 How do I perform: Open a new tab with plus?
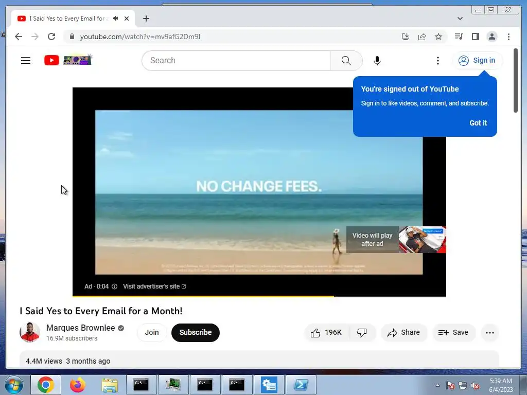point(146,19)
